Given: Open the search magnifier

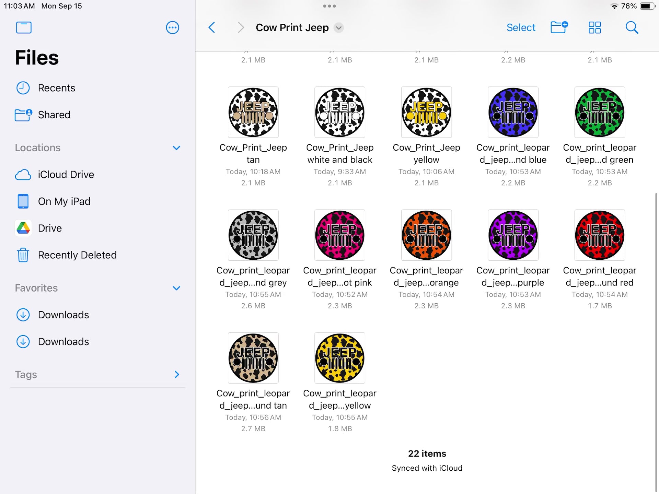Looking at the screenshot, I should click(632, 27).
